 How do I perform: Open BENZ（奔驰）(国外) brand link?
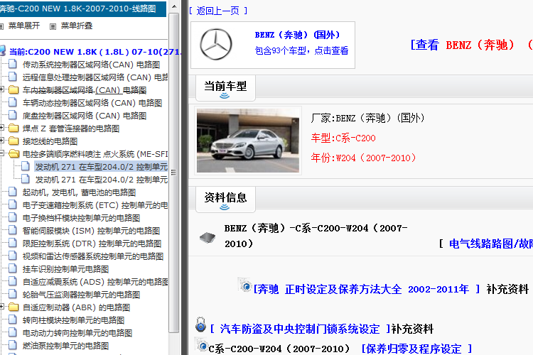point(297,35)
